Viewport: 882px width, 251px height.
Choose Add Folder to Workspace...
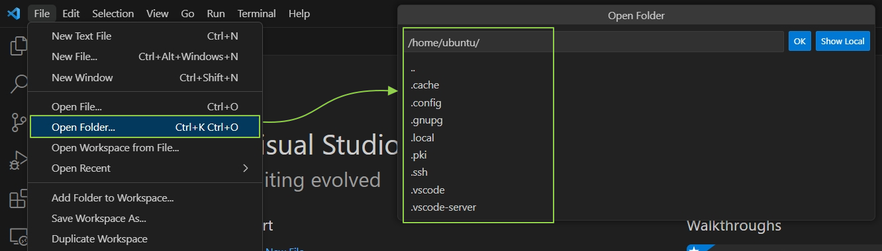pos(145,197)
